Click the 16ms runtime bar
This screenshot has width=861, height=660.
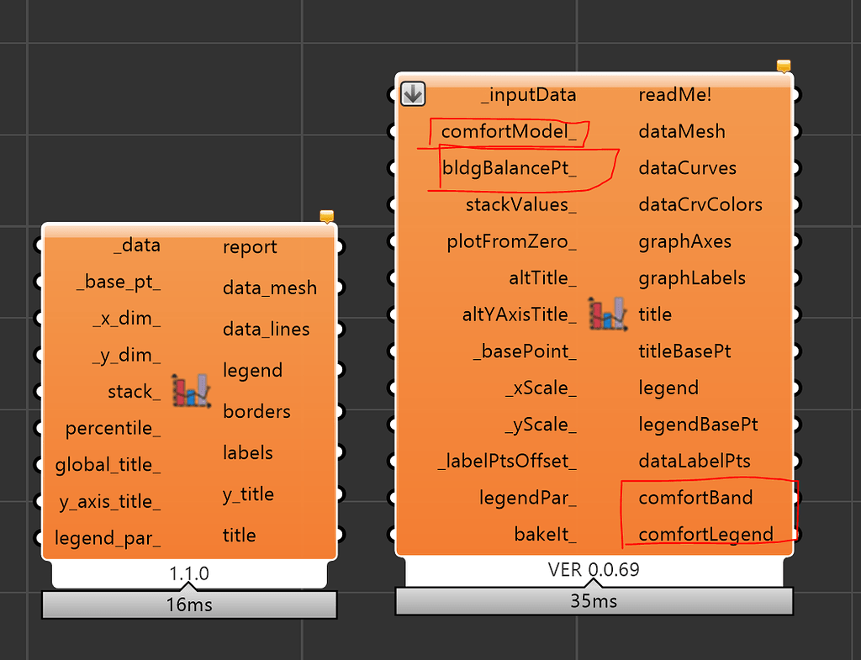(188, 604)
